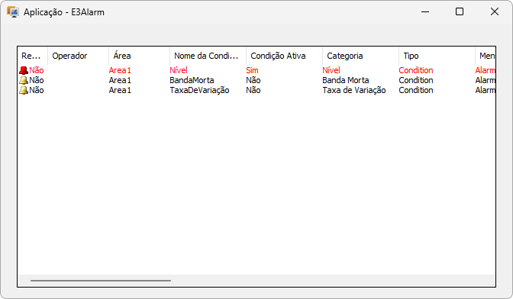Click the yellow bell icon in BandaMorta row
The image size is (513, 299).
coord(24,80)
